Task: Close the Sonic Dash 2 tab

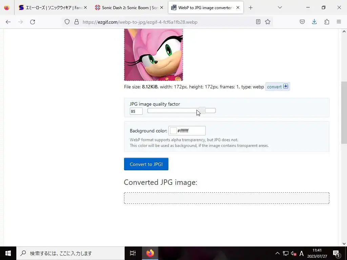Action: [162, 7]
